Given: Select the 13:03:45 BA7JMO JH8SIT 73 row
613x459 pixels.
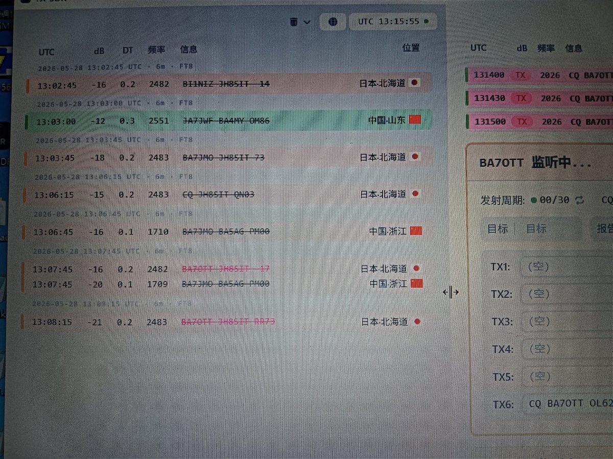Looking at the screenshot, I should point(228,157).
